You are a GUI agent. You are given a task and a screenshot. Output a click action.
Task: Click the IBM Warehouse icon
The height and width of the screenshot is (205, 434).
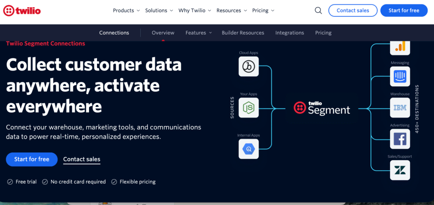click(x=400, y=108)
